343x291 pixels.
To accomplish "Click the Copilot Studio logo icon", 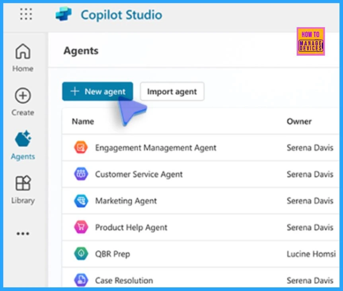I will (64, 14).
